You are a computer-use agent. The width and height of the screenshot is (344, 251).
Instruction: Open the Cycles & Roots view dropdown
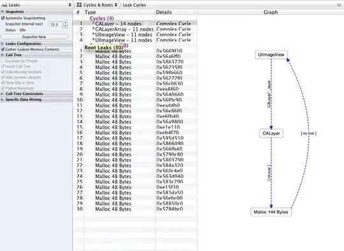(100, 5)
